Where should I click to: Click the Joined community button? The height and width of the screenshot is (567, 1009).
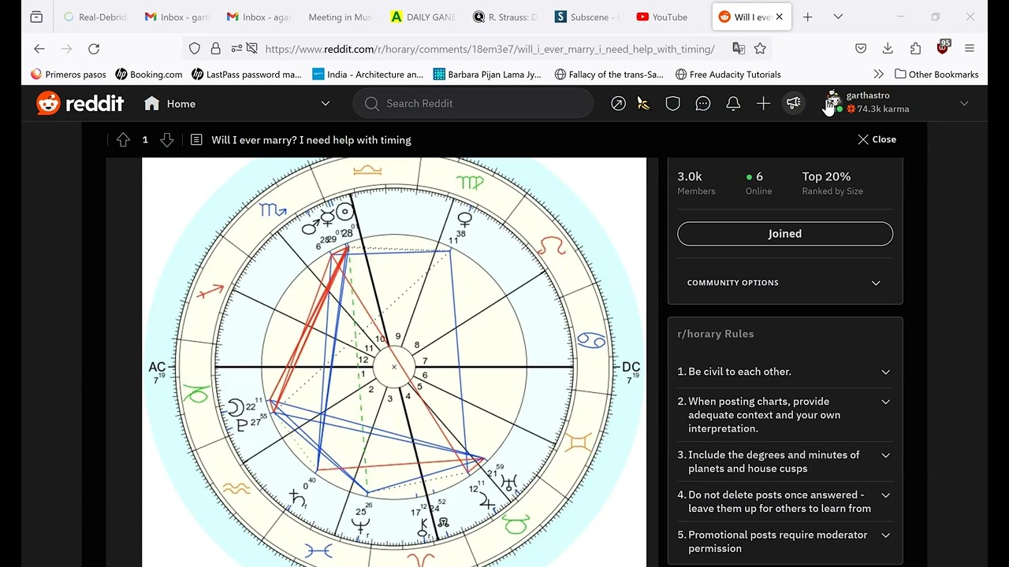pyautogui.click(x=785, y=234)
